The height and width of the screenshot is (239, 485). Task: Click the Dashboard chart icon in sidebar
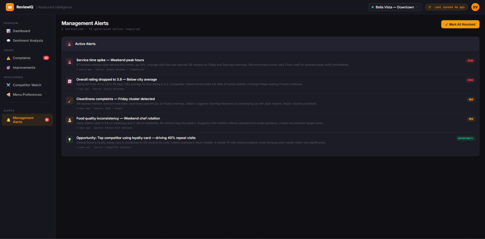8,31
